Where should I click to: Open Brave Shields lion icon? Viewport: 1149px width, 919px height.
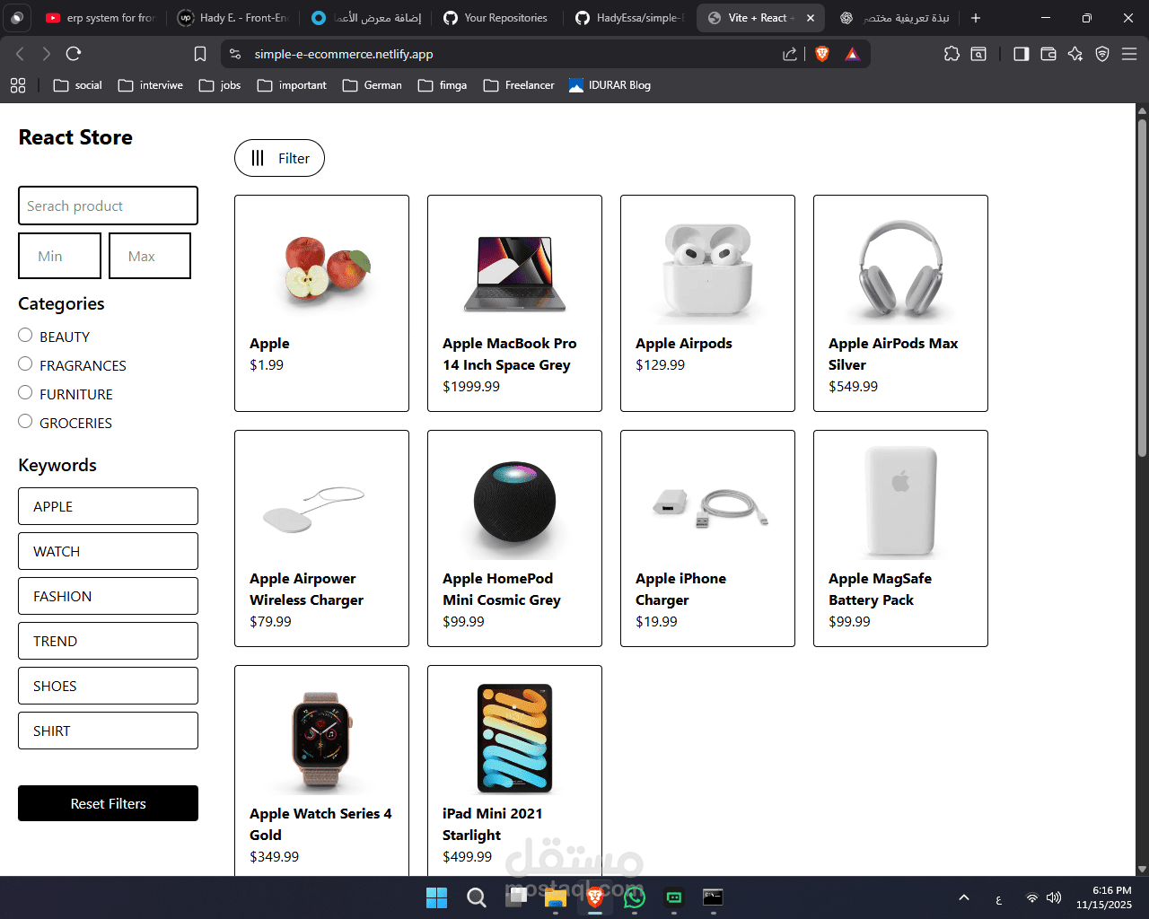tap(821, 54)
